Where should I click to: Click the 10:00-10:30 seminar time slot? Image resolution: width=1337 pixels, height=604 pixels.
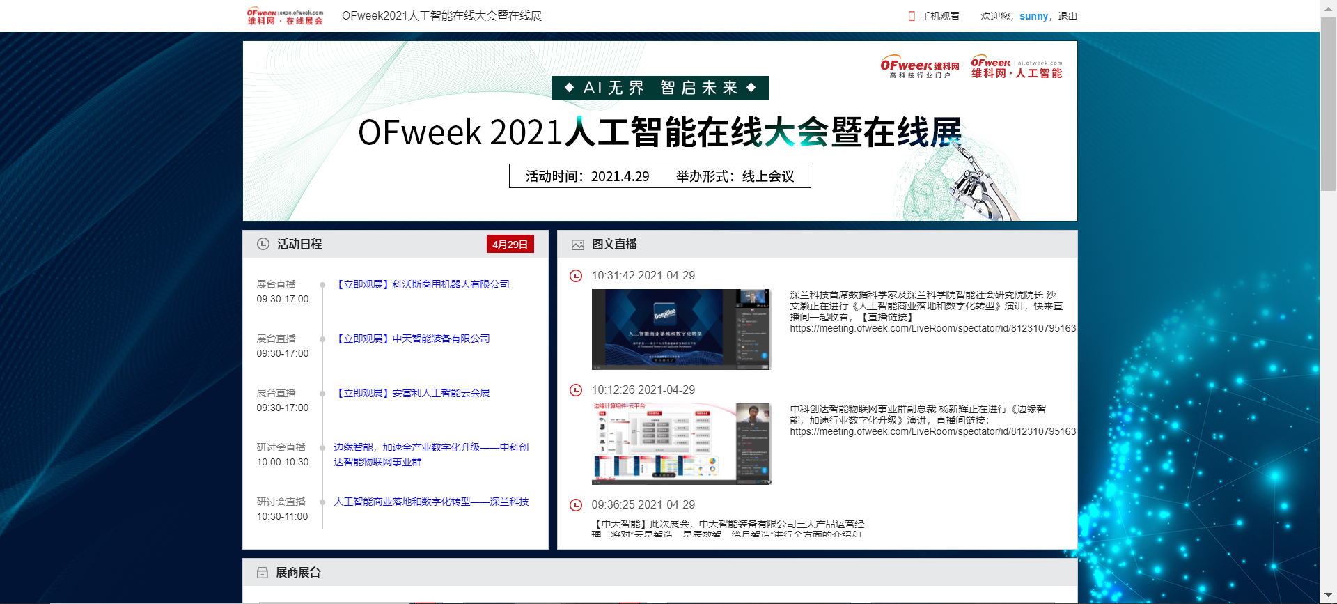pyautogui.click(x=283, y=462)
